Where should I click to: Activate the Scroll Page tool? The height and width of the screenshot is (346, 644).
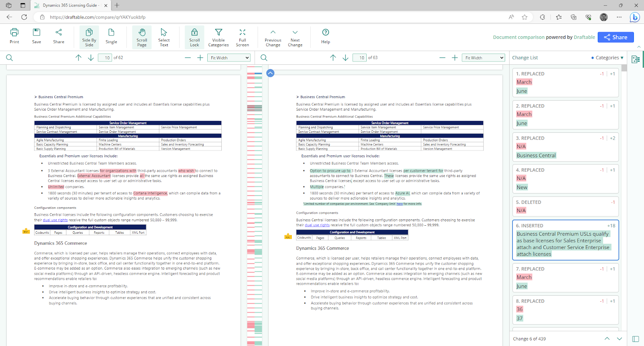[142, 37]
